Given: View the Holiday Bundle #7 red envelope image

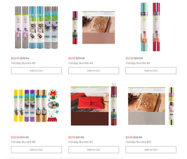Looking at the screenshot, I should tap(94, 104).
